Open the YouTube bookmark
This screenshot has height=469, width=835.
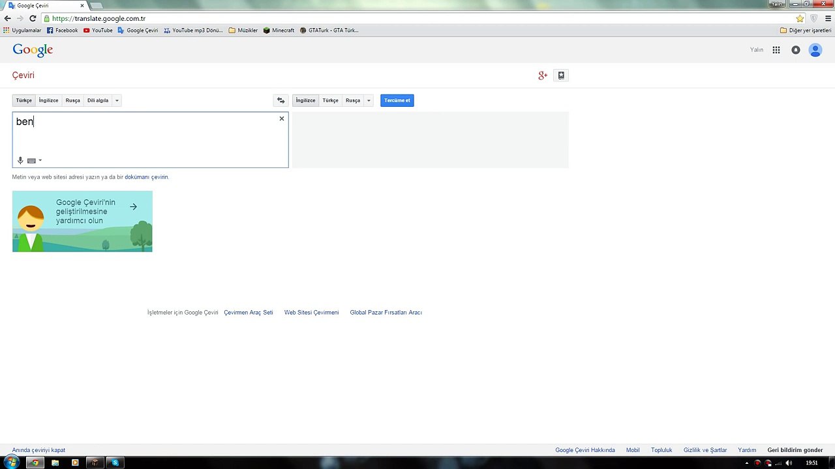click(98, 31)
